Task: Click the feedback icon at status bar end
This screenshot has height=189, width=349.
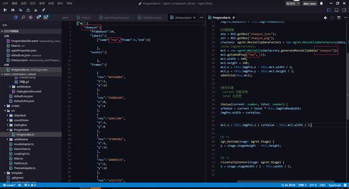Action: pyautogui.click(x=345, y=185)
